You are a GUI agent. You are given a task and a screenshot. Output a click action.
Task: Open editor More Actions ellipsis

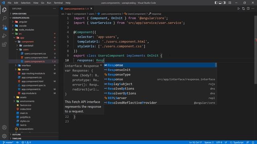[253, 9]
